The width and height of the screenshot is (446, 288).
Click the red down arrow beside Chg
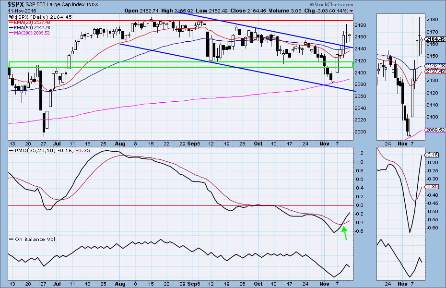pyautogui.click(x=351, y=10)
